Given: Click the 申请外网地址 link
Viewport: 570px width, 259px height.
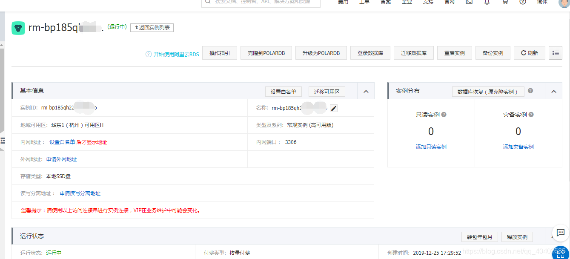Looking at the screenshot, I should (x=62, y=159).
